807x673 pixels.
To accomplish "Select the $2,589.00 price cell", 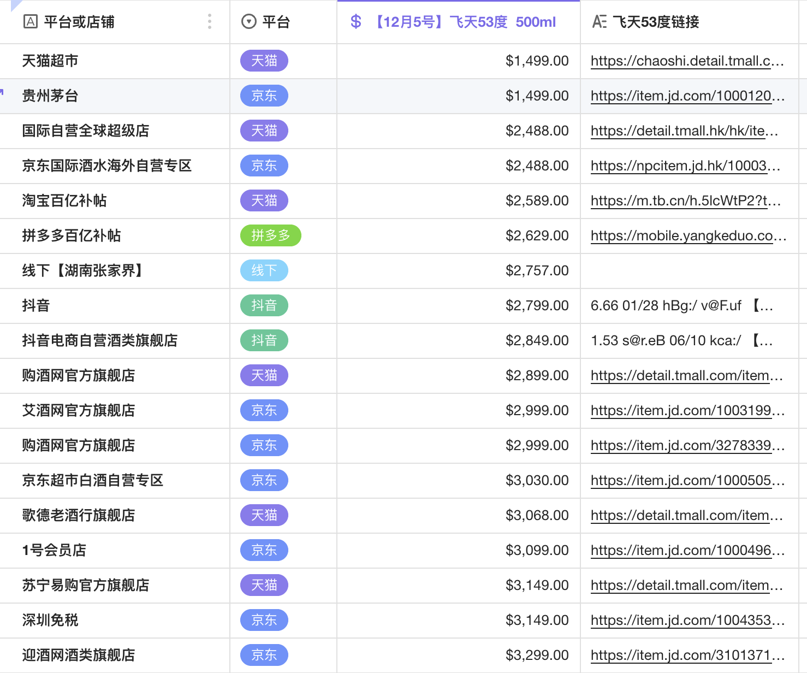I will pyautogui.click(x=459, y=201).
